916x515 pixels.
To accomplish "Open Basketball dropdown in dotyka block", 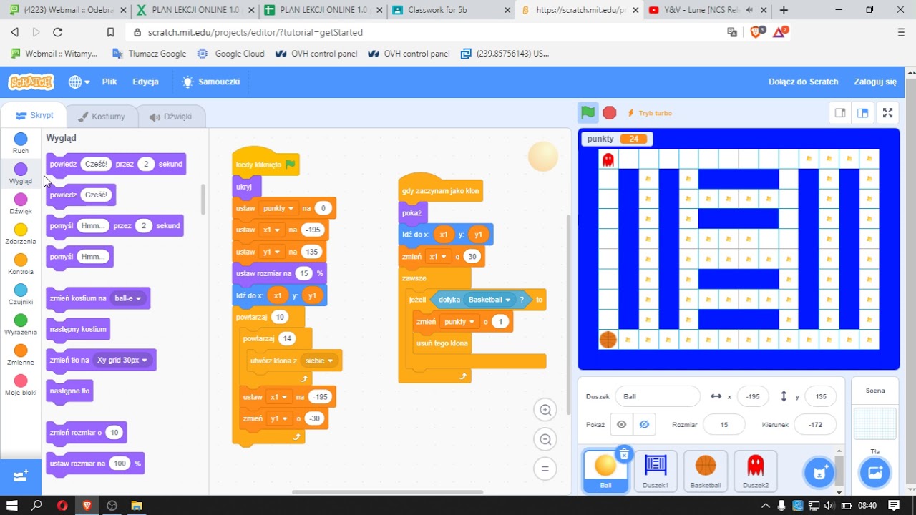I will [x=489, y=300].
